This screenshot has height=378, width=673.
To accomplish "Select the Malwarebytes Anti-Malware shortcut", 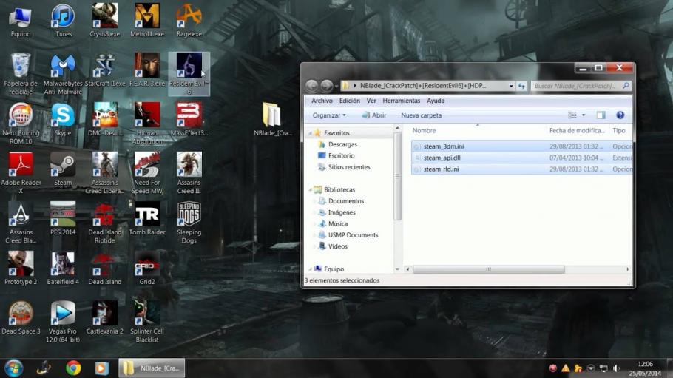I will point(63,73).
